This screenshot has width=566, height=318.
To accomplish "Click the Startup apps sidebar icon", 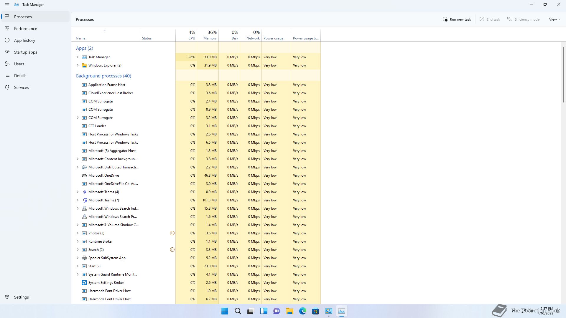I will pos(7,52).
